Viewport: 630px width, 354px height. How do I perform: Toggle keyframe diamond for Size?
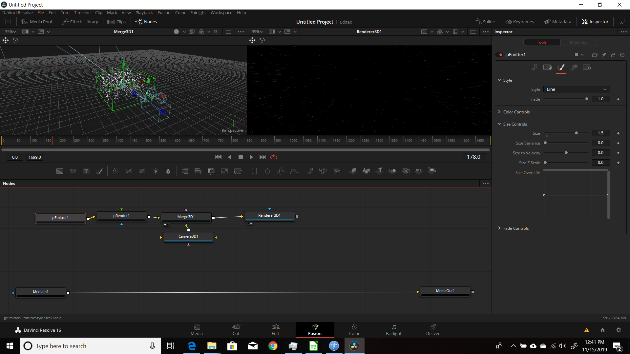618,133
